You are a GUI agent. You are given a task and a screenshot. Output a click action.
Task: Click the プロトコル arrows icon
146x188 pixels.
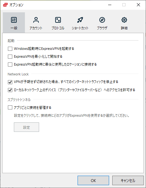(58, 20)
